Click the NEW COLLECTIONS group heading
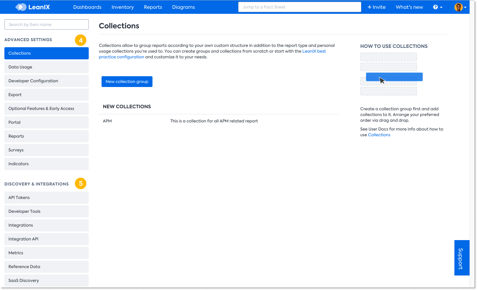Viewport: 477px width, 290px height. [127, 107]
